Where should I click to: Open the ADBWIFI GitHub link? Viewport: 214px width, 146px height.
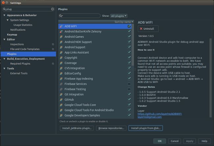click(x=160, y=114)
